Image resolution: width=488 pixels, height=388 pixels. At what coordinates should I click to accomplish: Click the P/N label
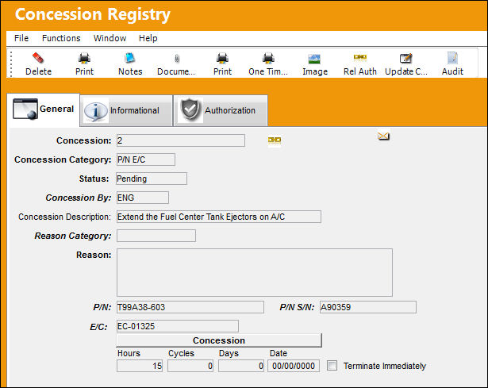coord(102,307)
